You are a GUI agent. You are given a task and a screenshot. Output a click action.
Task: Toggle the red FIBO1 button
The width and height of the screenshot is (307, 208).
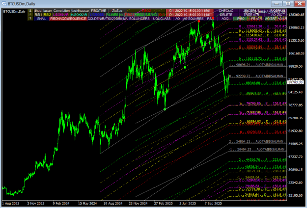click(129, 15)
